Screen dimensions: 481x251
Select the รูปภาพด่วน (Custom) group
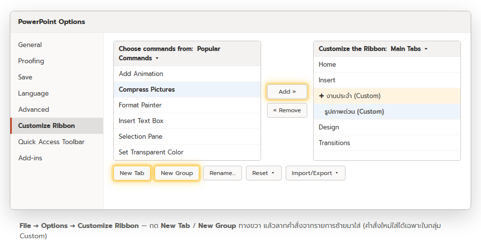point(387,112)
